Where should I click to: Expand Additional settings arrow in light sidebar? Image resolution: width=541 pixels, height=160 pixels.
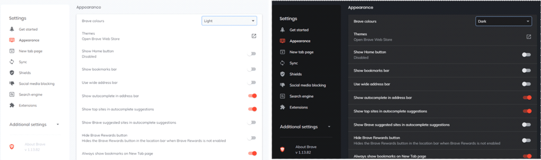coord(58,125)
